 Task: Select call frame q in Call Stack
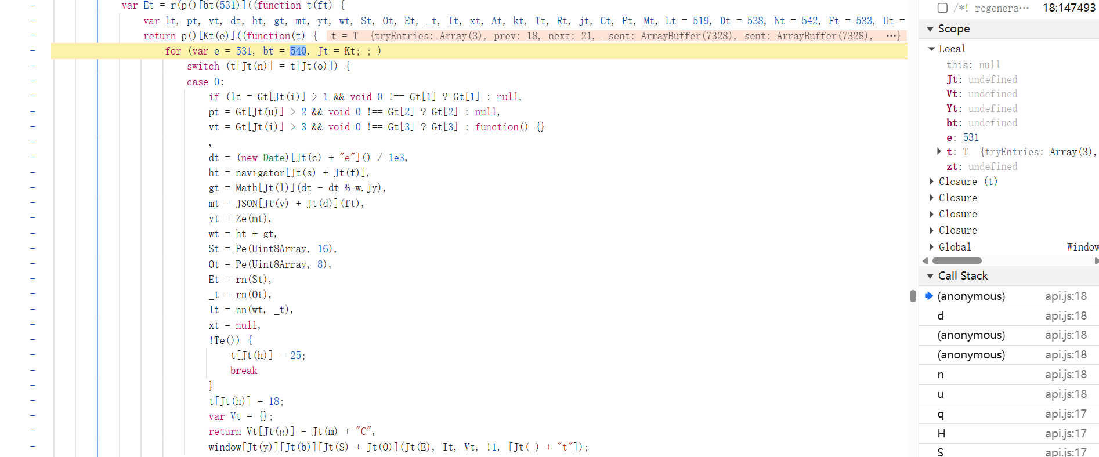(x=941, y=414)
